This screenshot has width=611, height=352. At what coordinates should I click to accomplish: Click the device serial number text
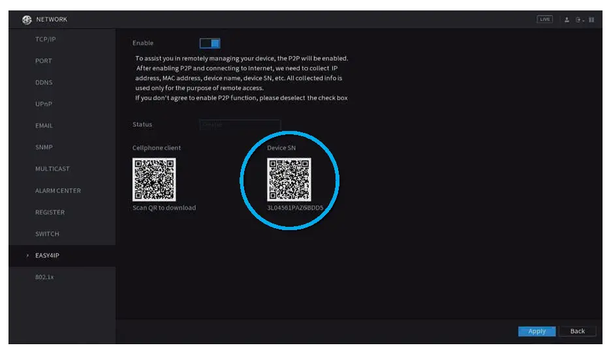coord(295,208)
